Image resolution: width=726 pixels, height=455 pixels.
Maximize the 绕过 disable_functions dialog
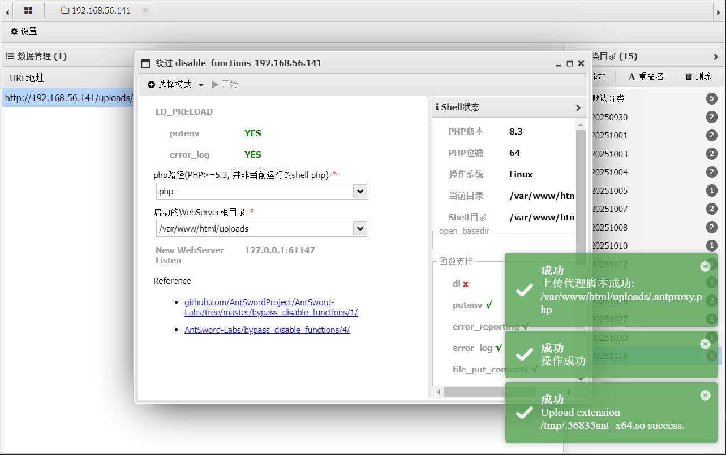click(570, 64)
